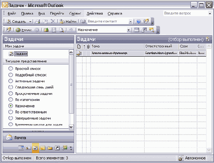Expand the Назначение view dropdown
This screenshot has width=214, height=163.
[128, 30]
